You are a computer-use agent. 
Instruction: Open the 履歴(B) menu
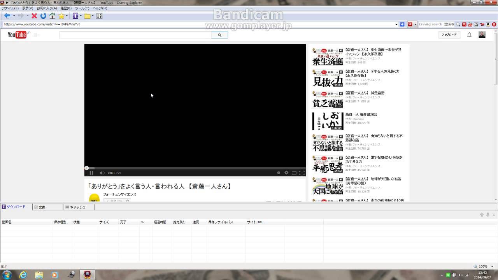(66, 8)
